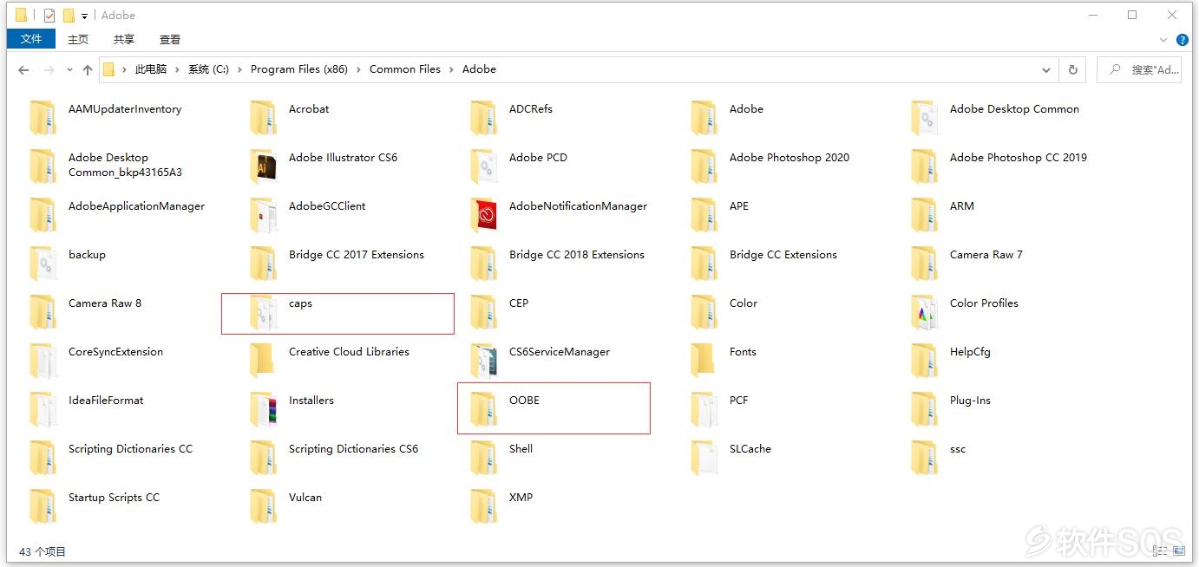Image resolution: width=1199 pixels, height=567 pixels.
Task: Go to Common Files breadcrumb
Action: [x=405, y=69]
